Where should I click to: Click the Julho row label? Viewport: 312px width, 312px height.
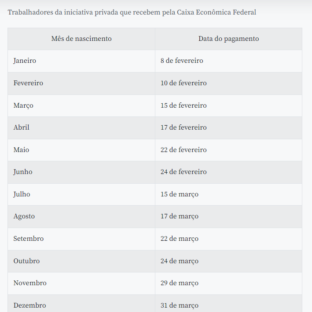22,194
